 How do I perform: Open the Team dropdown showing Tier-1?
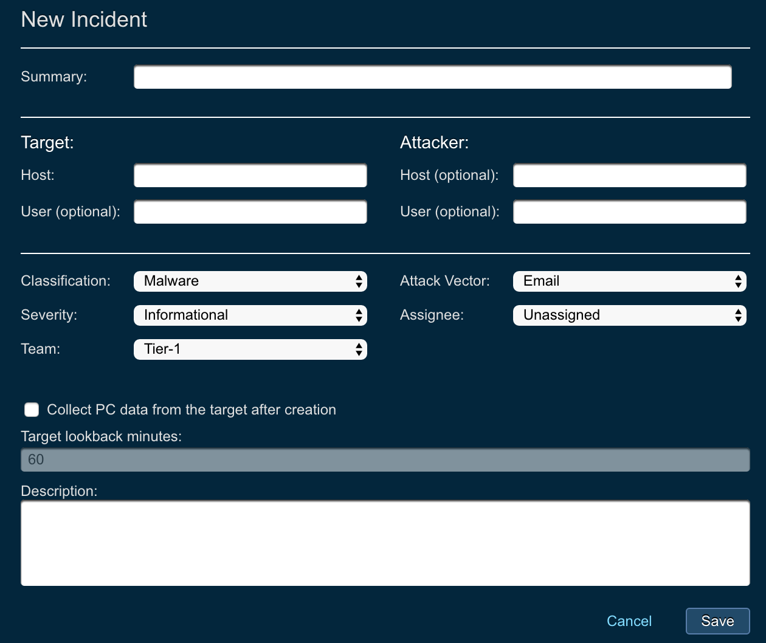coord(250,349)
